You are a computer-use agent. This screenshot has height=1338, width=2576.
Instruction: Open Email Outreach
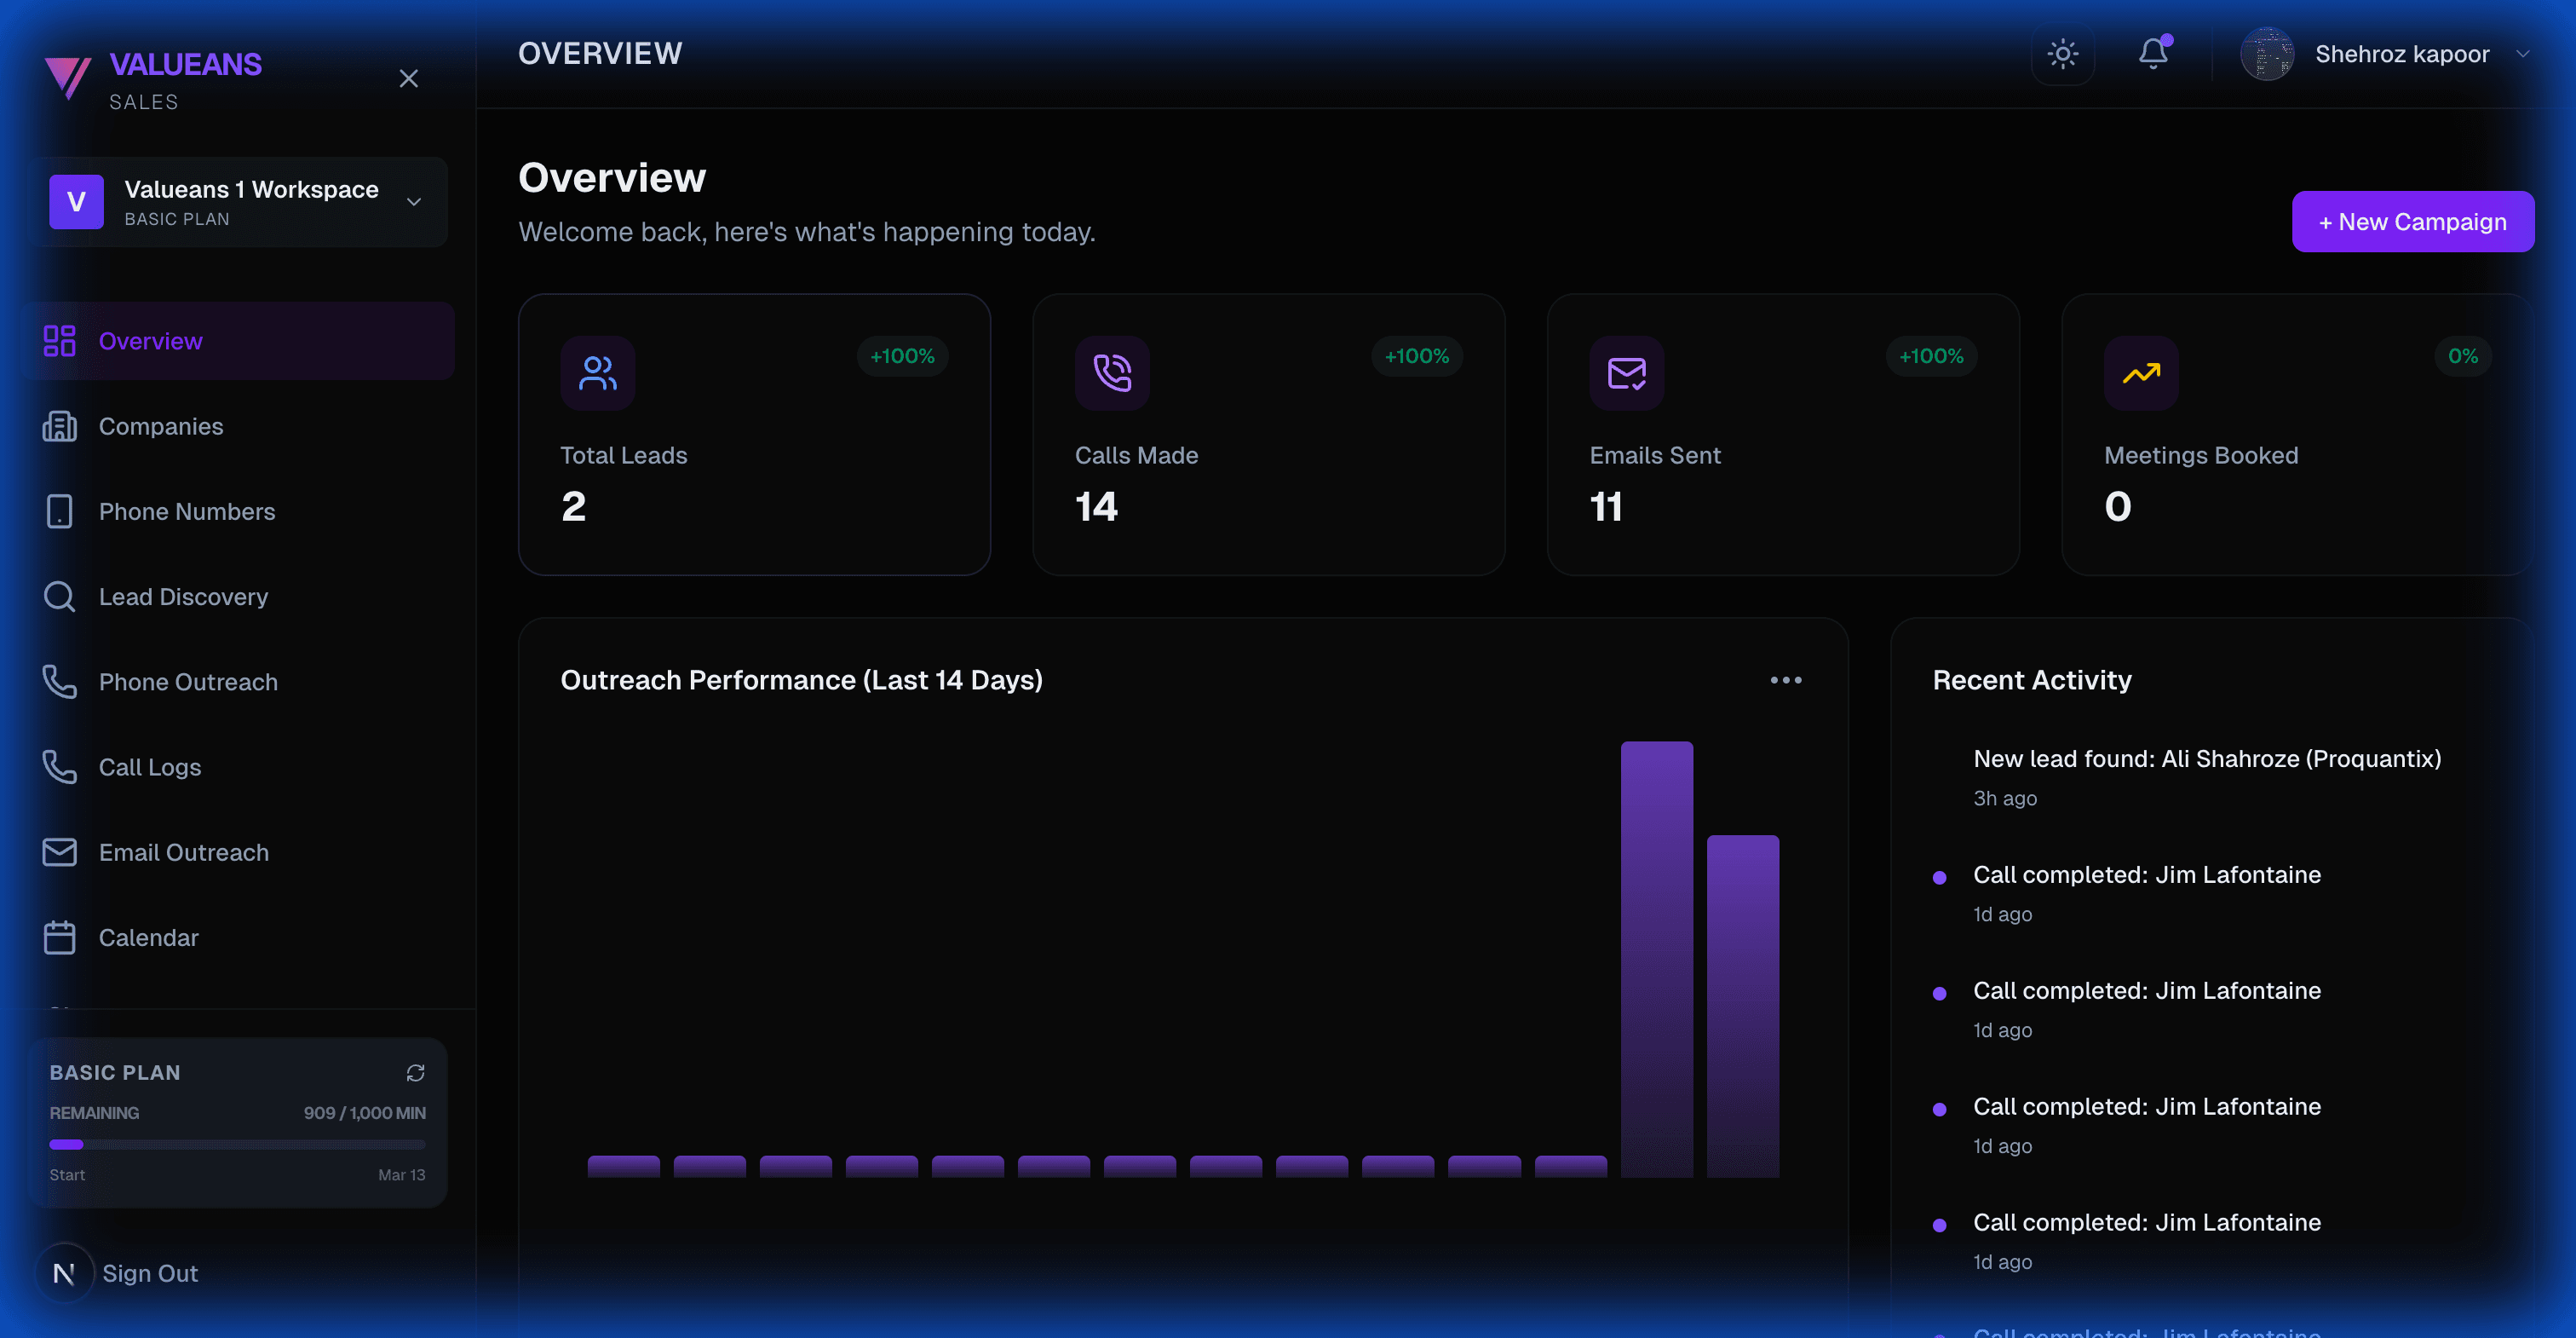(x=183, y=851)
